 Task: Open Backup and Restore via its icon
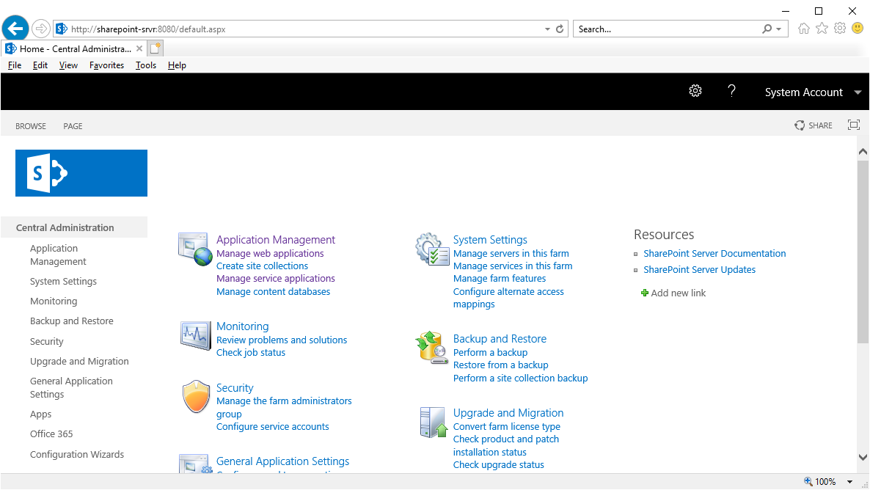point(431,348)
